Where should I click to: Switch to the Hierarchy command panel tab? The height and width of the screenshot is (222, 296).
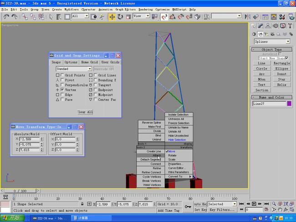tap(268, 26)
